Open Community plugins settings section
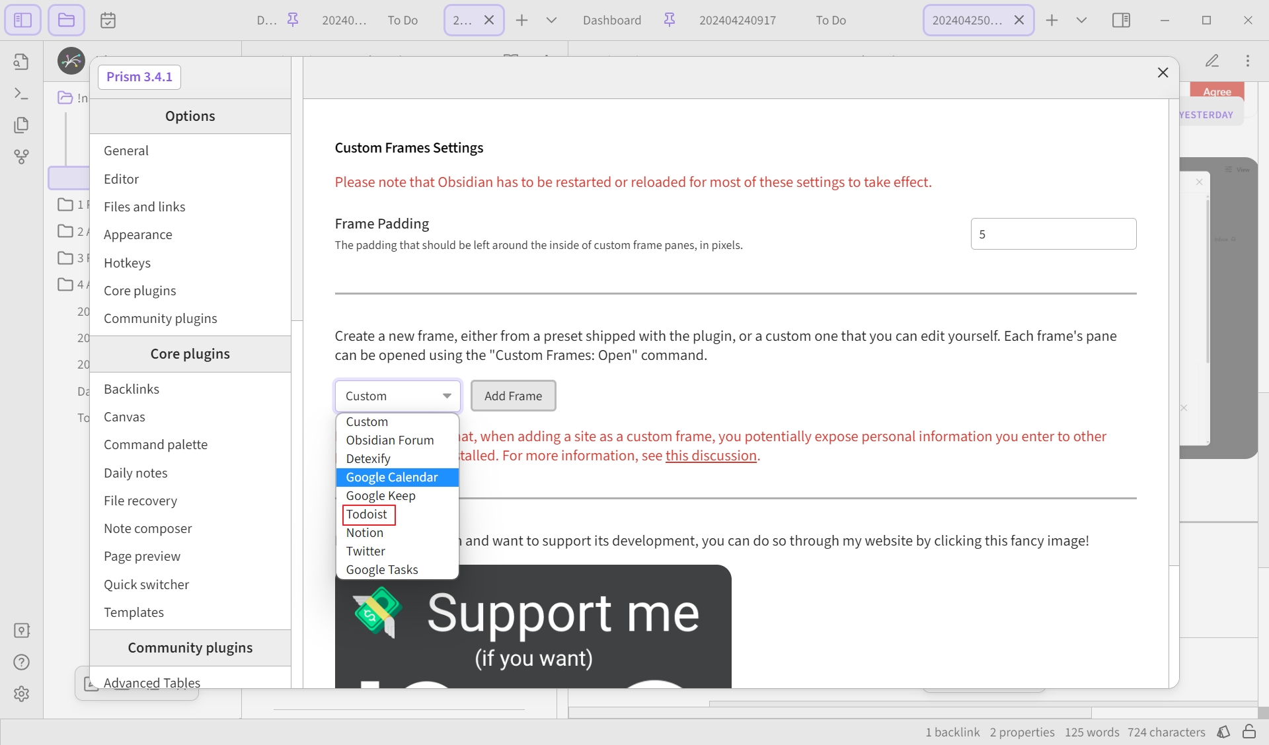 161,318
